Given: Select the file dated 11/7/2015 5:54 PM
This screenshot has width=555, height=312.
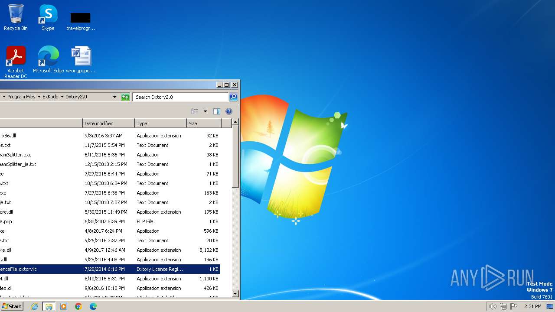Looking at the screenshot, I should click(110, 145).
